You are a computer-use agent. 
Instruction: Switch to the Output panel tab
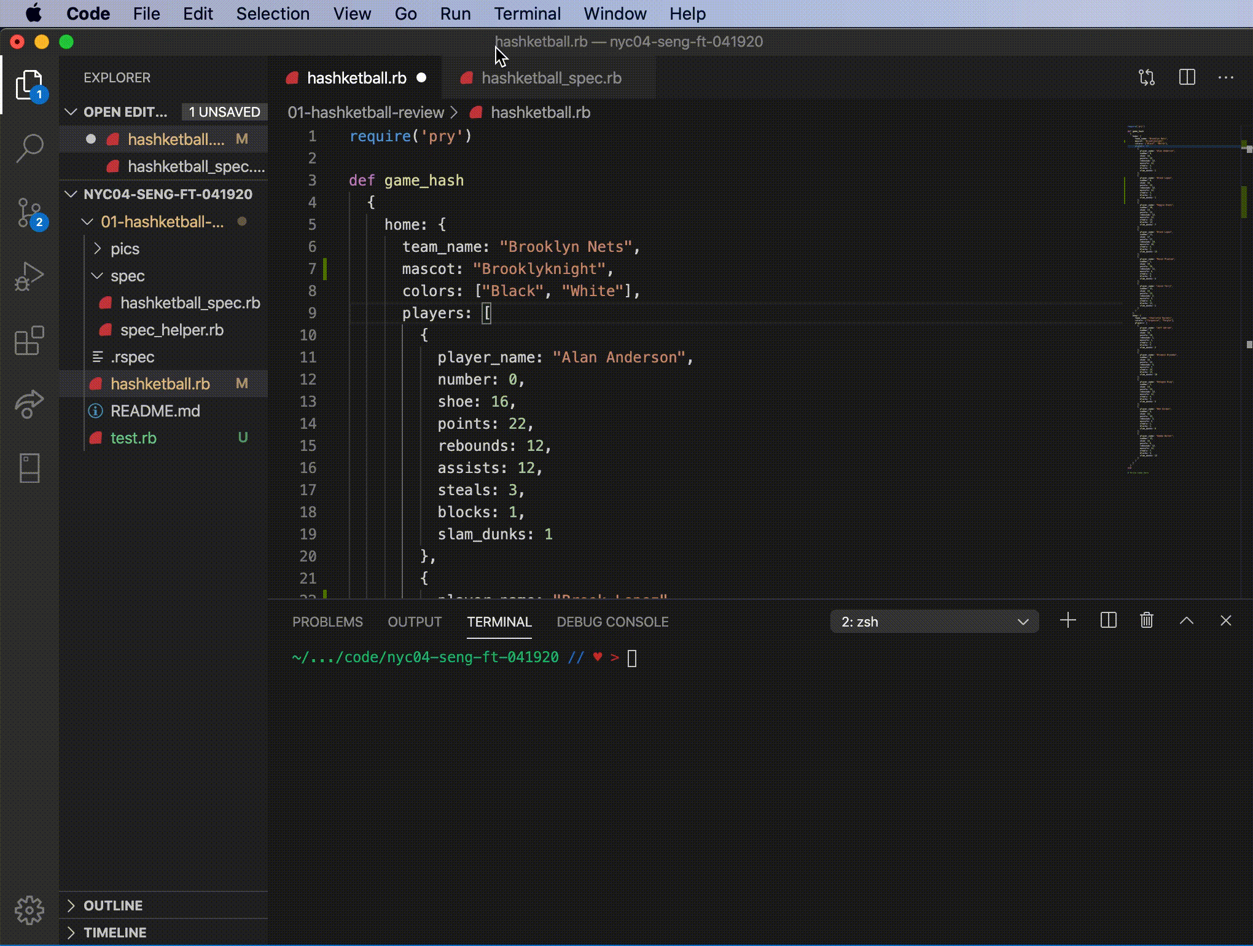coord(415,622)
